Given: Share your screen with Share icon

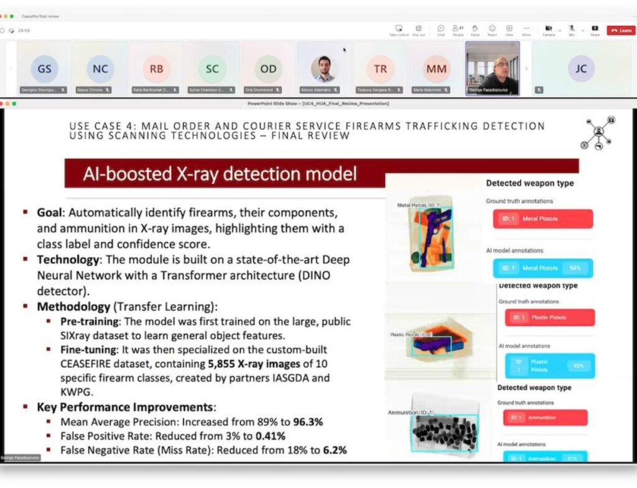Looking at the screenshot, I should [x=595, y=29].
